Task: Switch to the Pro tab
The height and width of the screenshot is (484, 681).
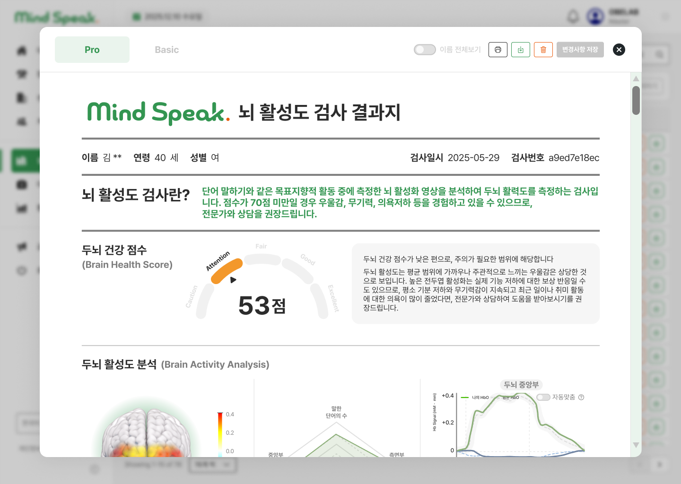Action: click(92, 50)
